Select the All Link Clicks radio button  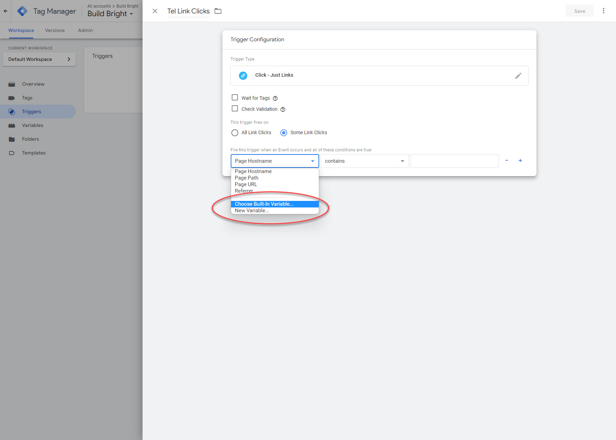point(235,133)
